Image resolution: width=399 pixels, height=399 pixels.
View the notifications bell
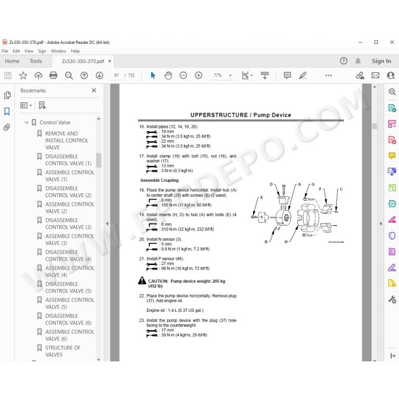358,61
